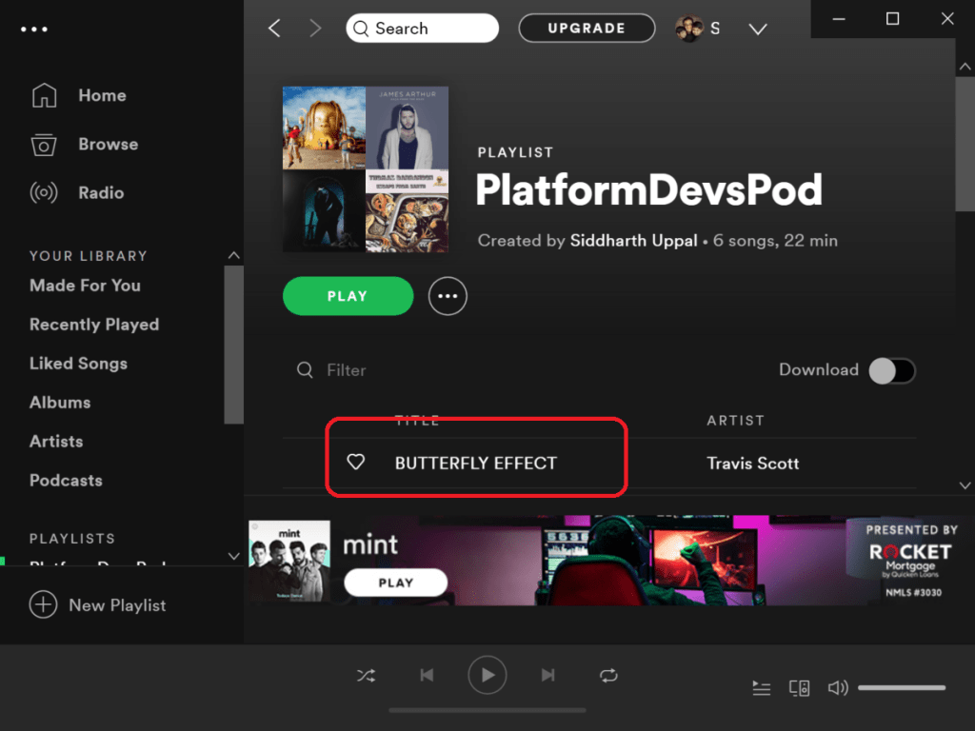Toggle shuffle playback icon
Screen dimensions: 975x731
click(366, 676)
